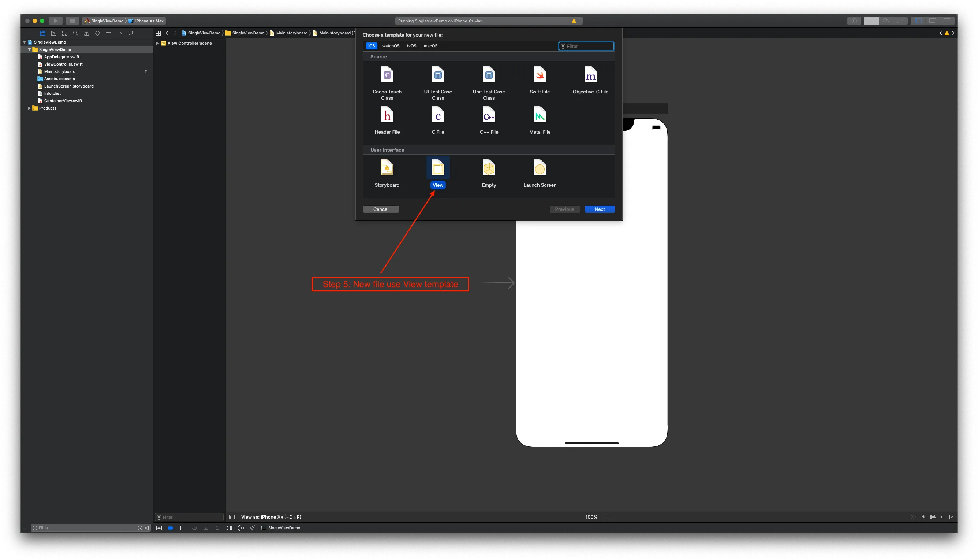Choose the Swift File template

click(x=540, y=75)
